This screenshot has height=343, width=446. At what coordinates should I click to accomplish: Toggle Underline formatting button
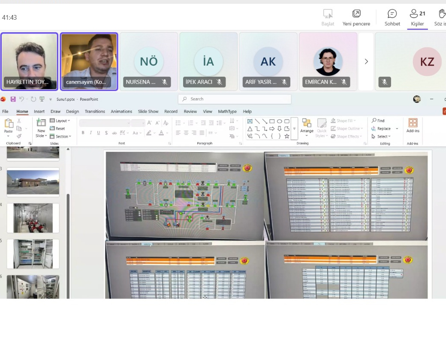[x=99, y=133]
